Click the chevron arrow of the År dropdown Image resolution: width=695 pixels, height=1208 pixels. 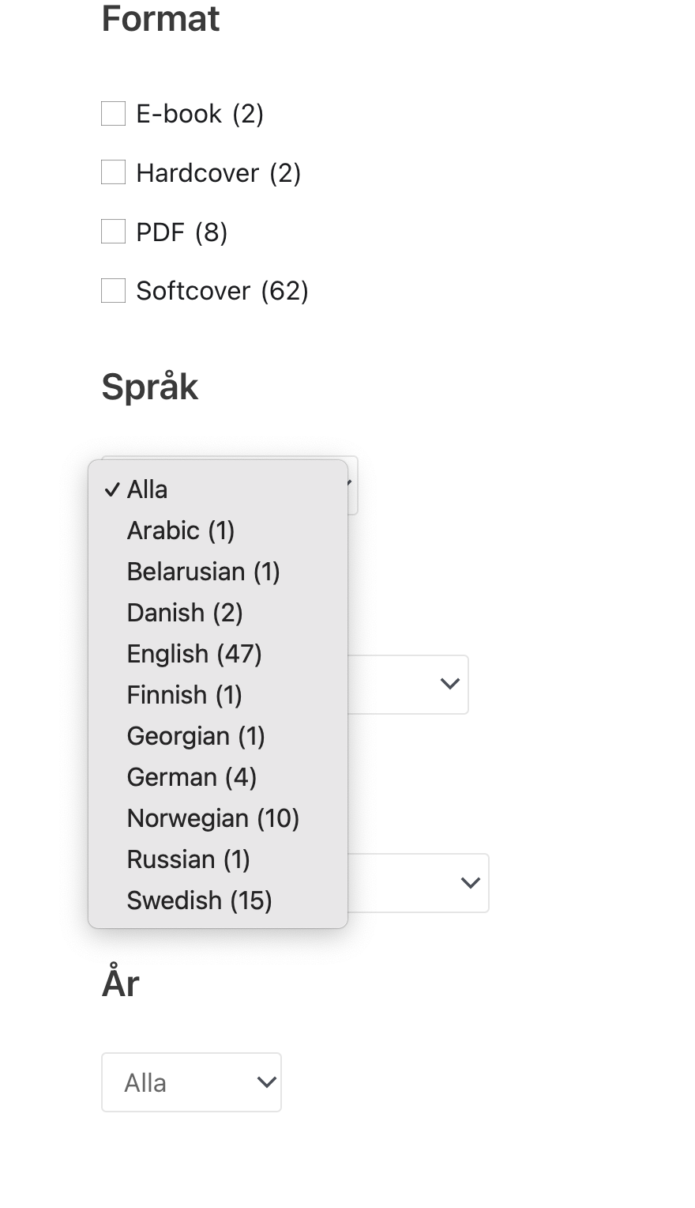267,1082
